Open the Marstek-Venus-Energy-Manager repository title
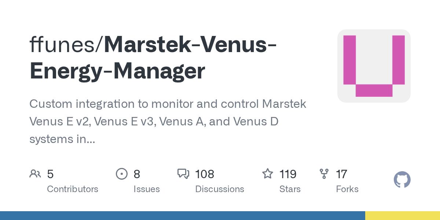The height and width of the screenshot is (220, 440). point(153,58)
